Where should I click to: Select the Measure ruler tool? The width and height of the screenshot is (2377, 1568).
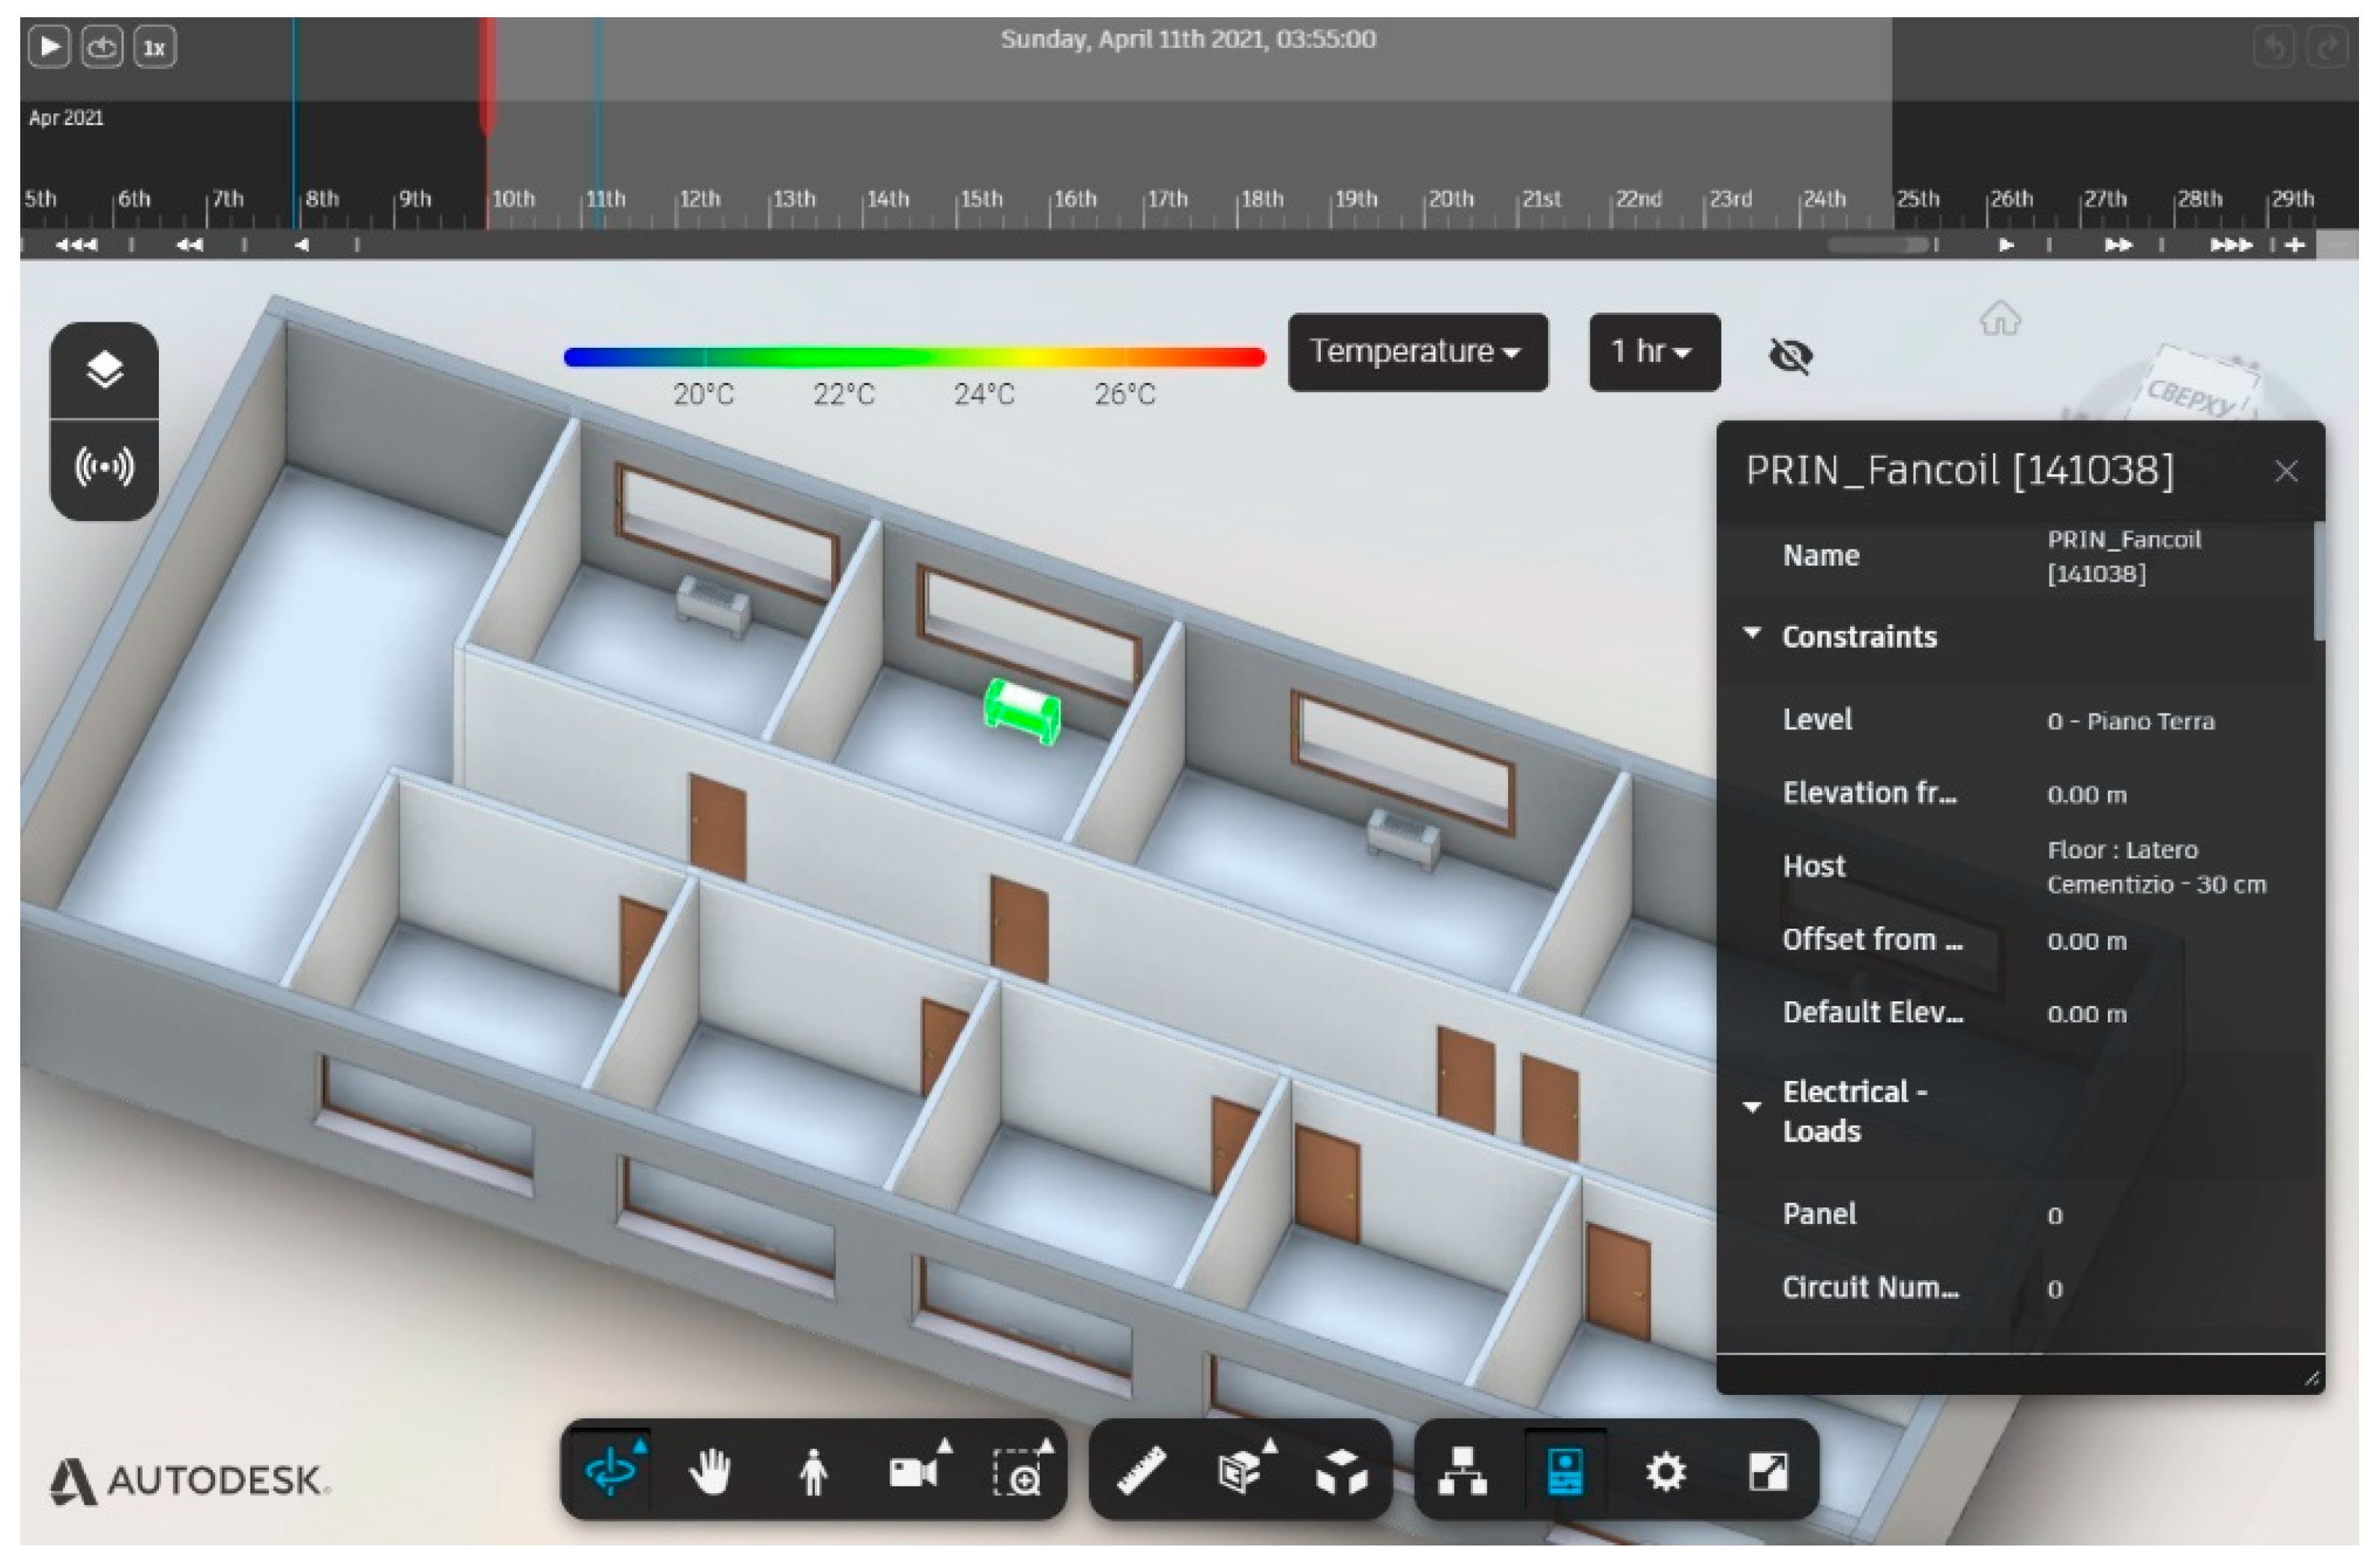tap(1141, 1472)
